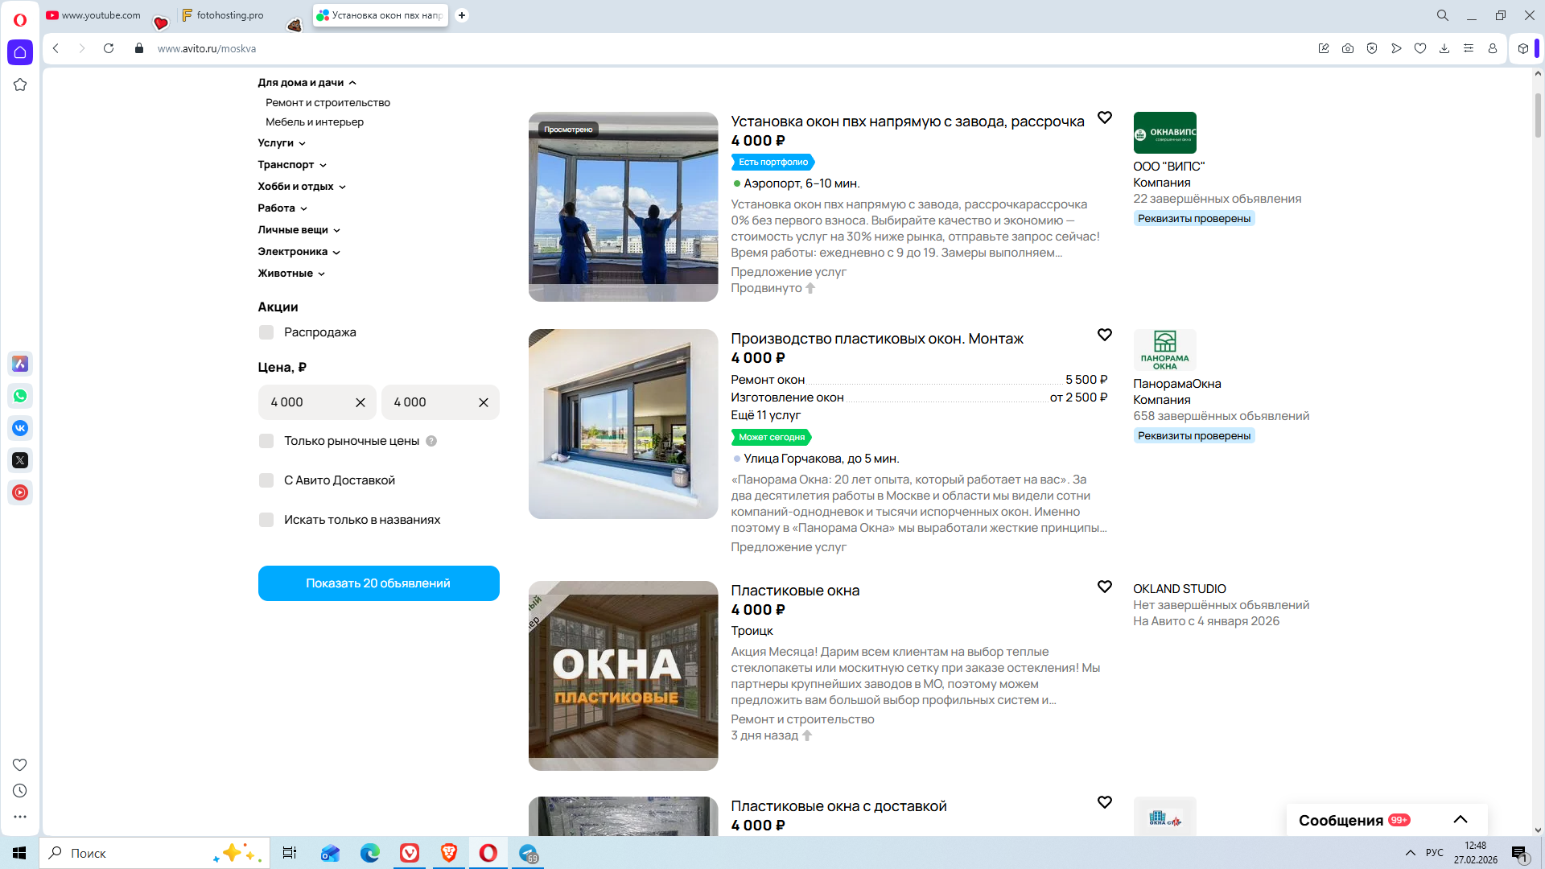Clear the minimum price field
This screenshot has height=869, width=1545.
click(x=360, y=402)
